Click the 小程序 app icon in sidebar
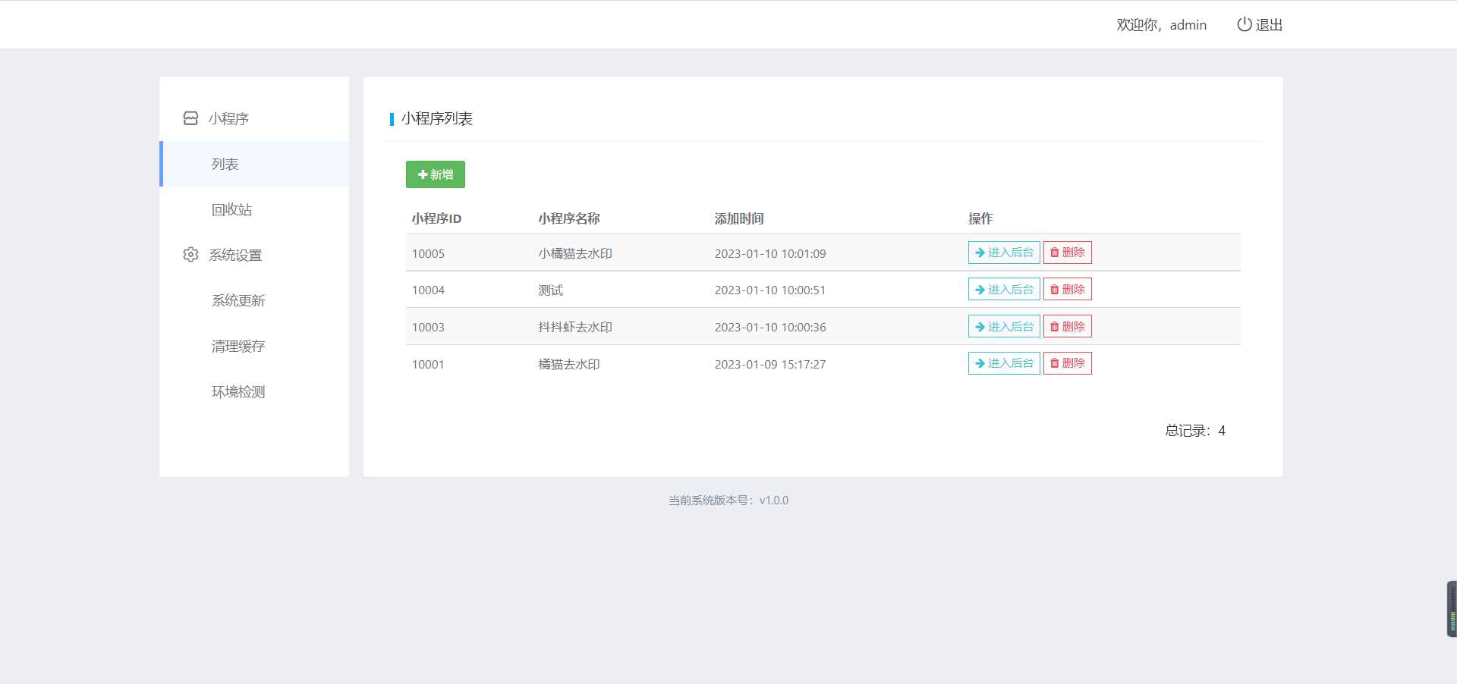 click(190, 118)
